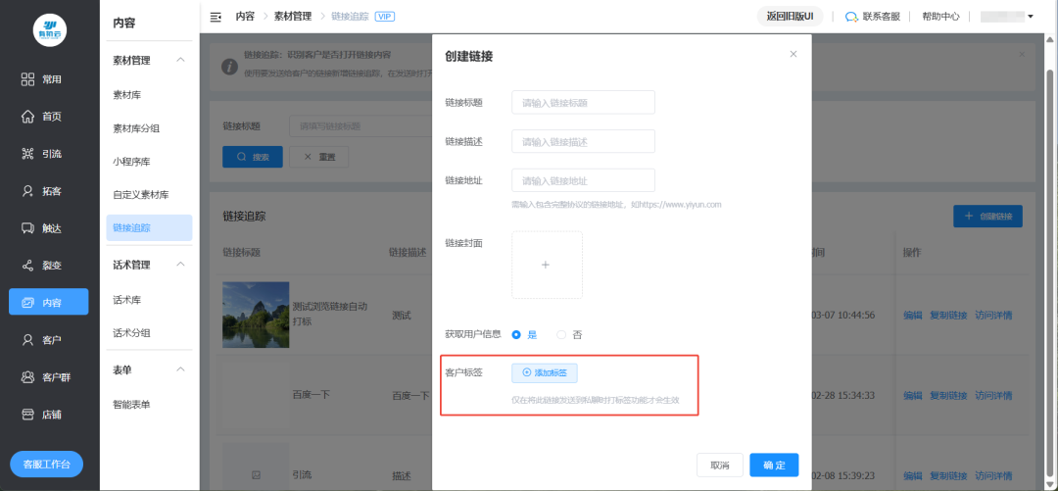Click 素材管理 in the breadcrumb
The image size is (1058, 491).
coord(293,17)
